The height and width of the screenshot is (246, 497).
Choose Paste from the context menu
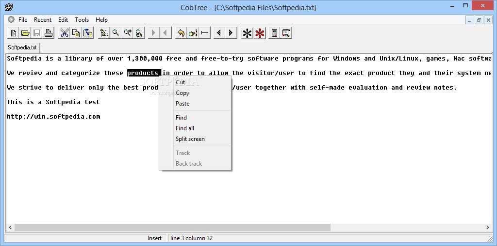tap(195, 104)
